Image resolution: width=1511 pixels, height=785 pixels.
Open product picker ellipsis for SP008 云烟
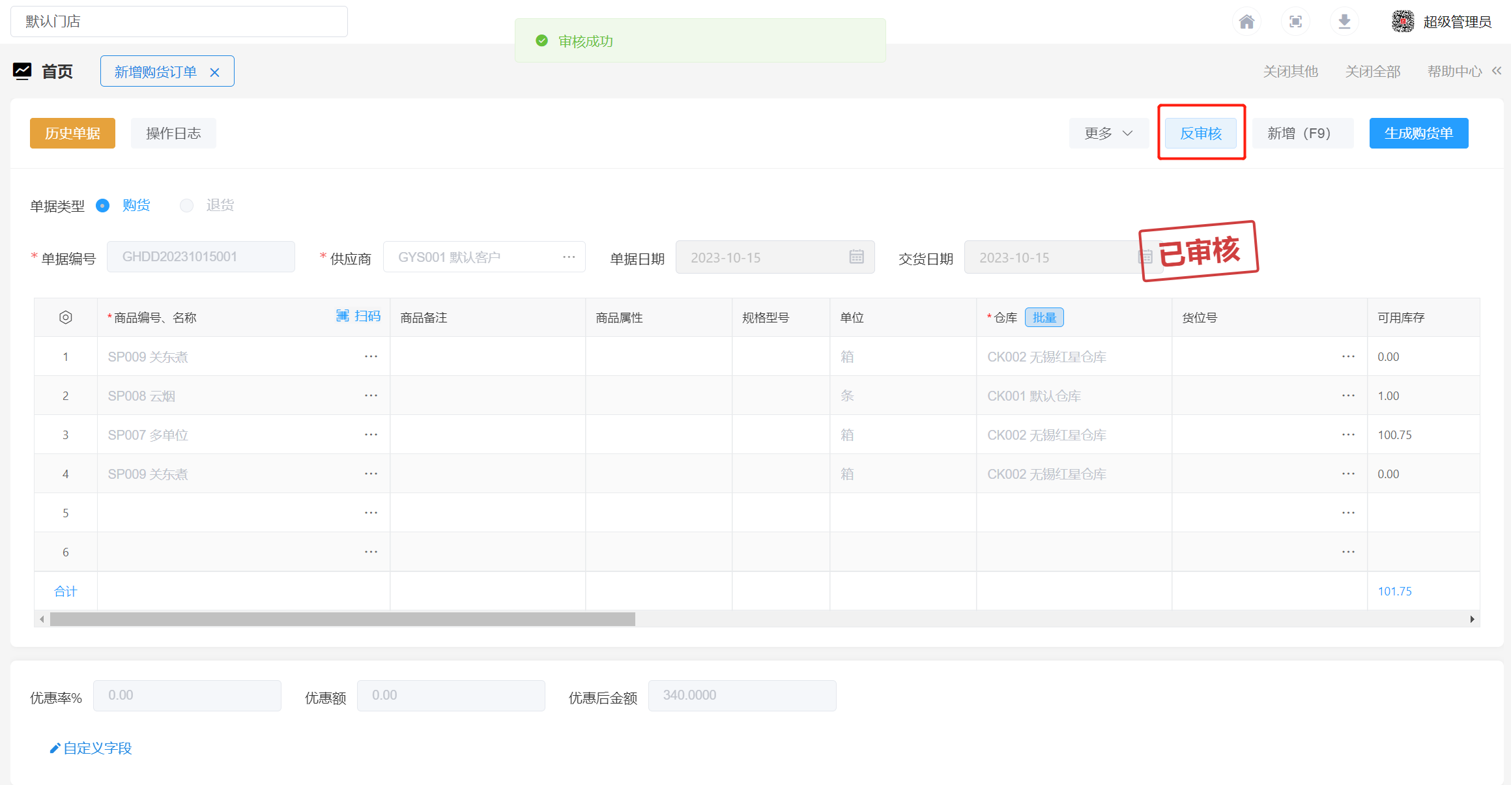pyautogui.click(x=371, y=395)
